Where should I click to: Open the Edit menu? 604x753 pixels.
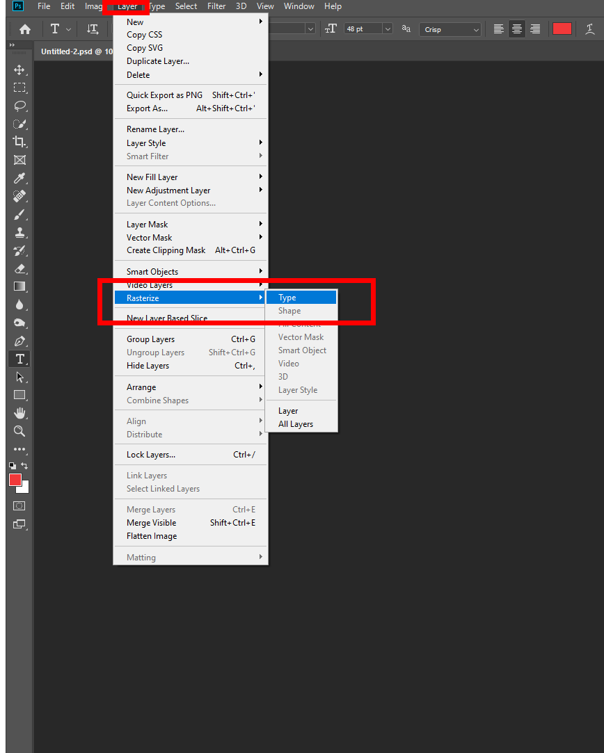pyautogui.click(x=67, y=6)
